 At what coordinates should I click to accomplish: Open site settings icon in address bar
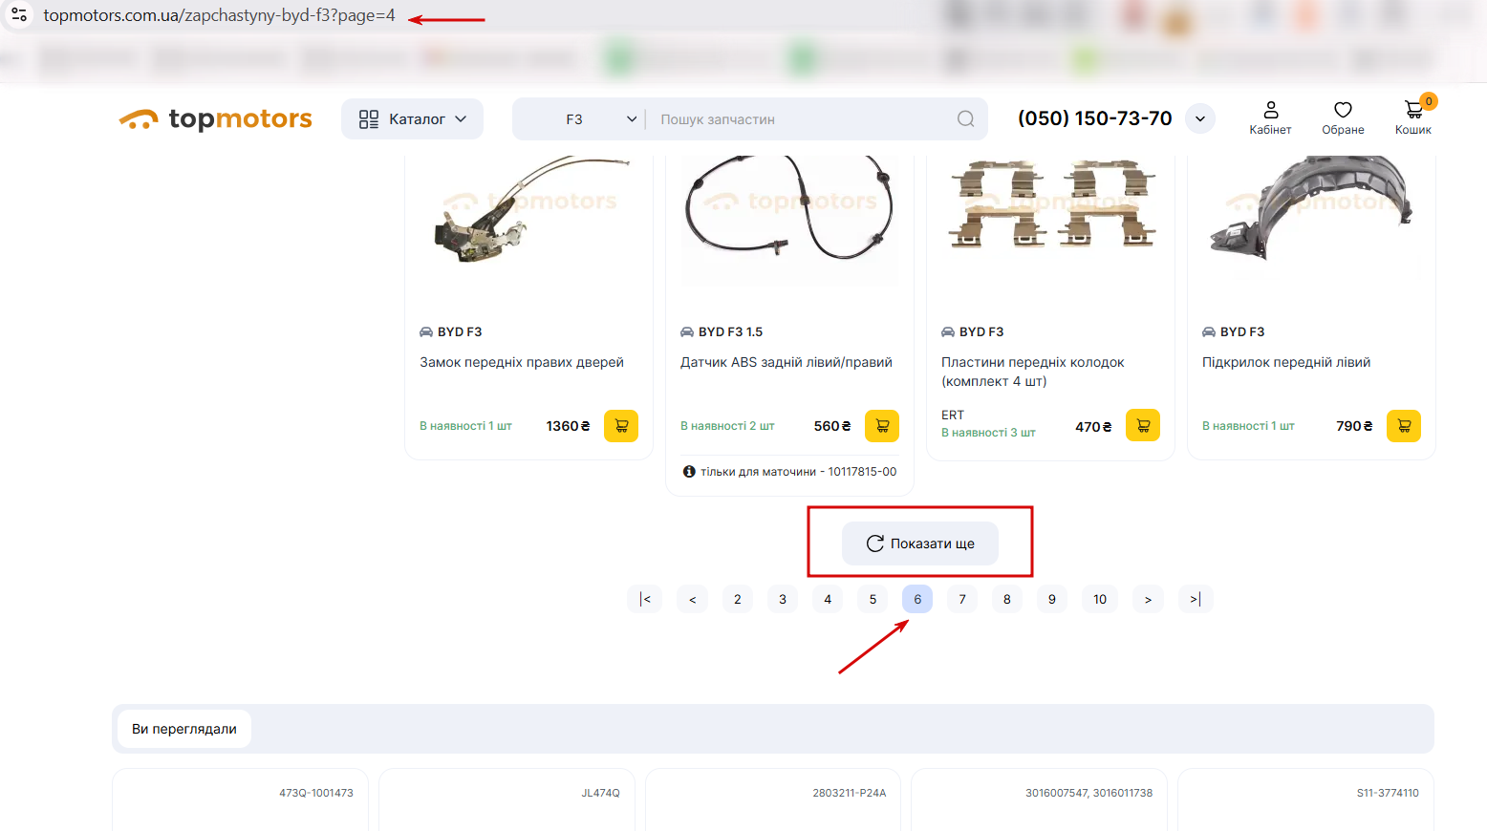click(18, 15)
